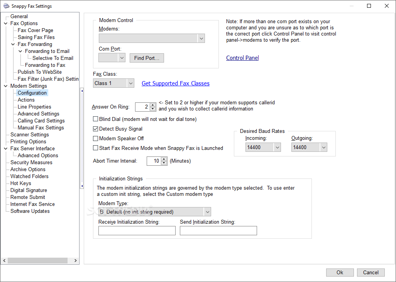Increase Answer On Ring value
The height and width of the screenshot is (282, 396).
152,105
